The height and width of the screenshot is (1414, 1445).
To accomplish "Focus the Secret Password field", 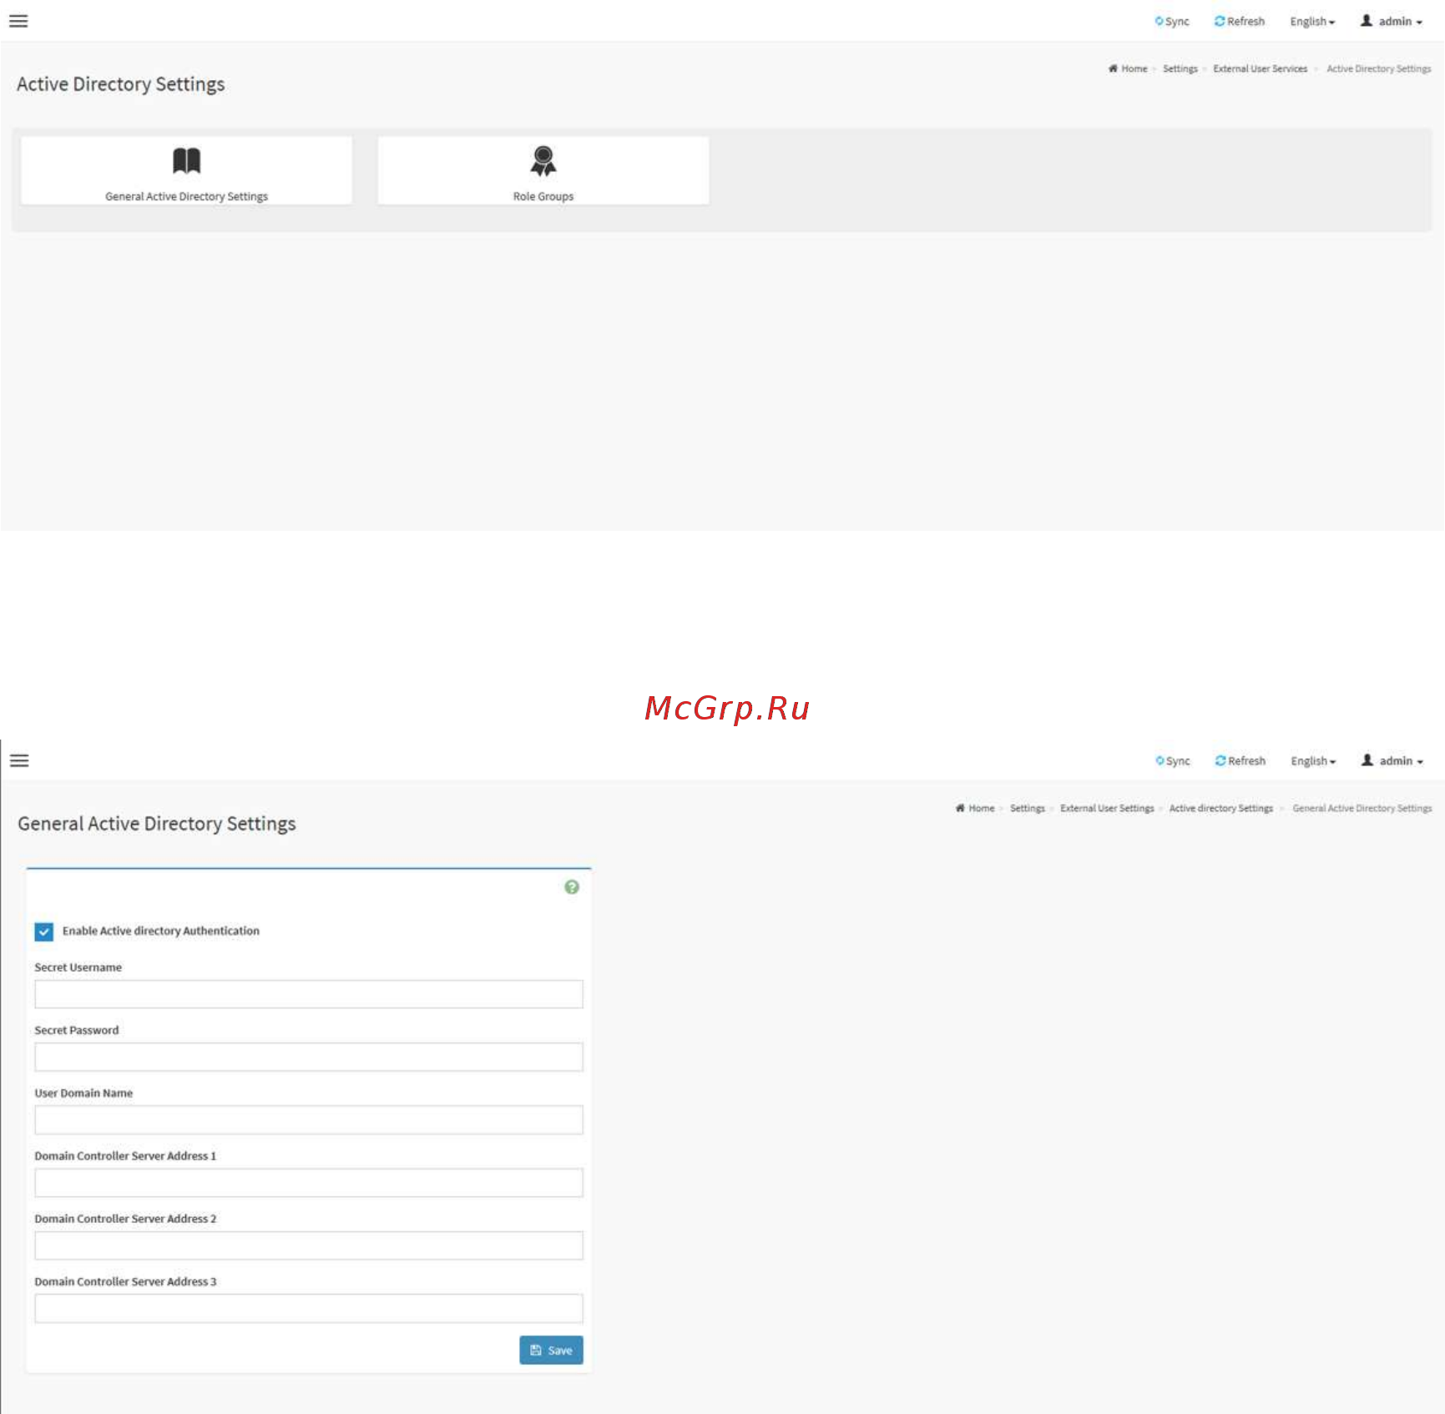I will point(309,1057).
